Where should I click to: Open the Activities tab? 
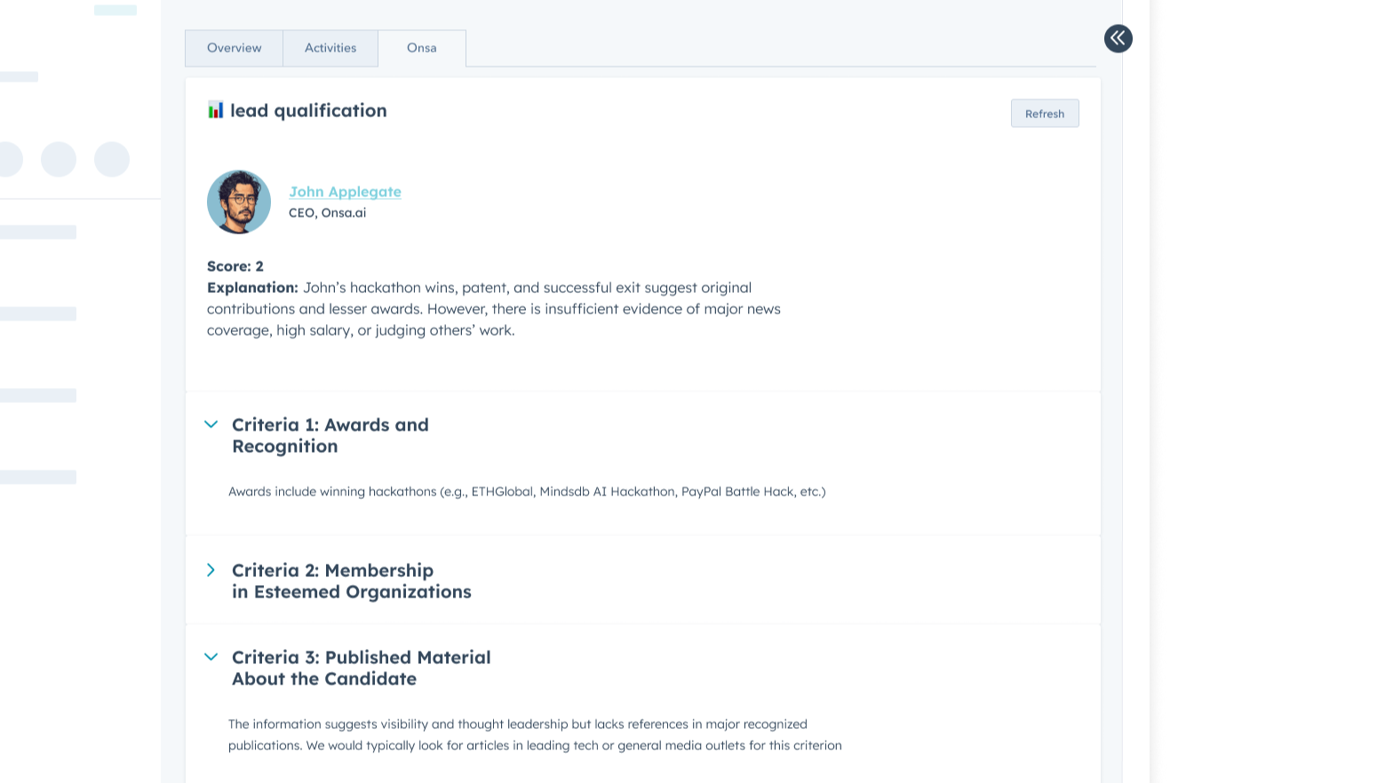tap(330, 48)
